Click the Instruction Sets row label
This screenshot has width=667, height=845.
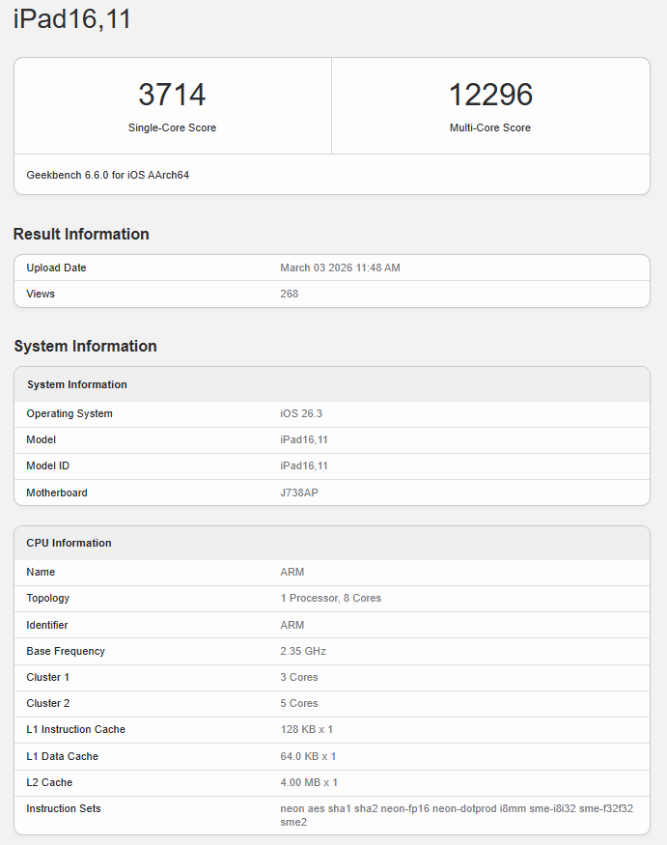click(x=64, y=808)
